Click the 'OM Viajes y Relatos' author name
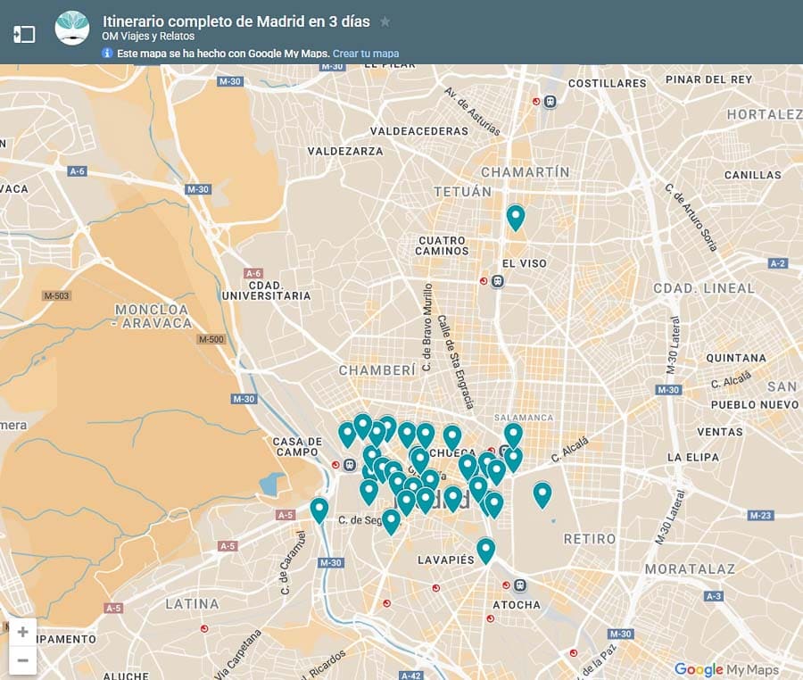This screenshot has height=680, width=803. tap(148, 37)
